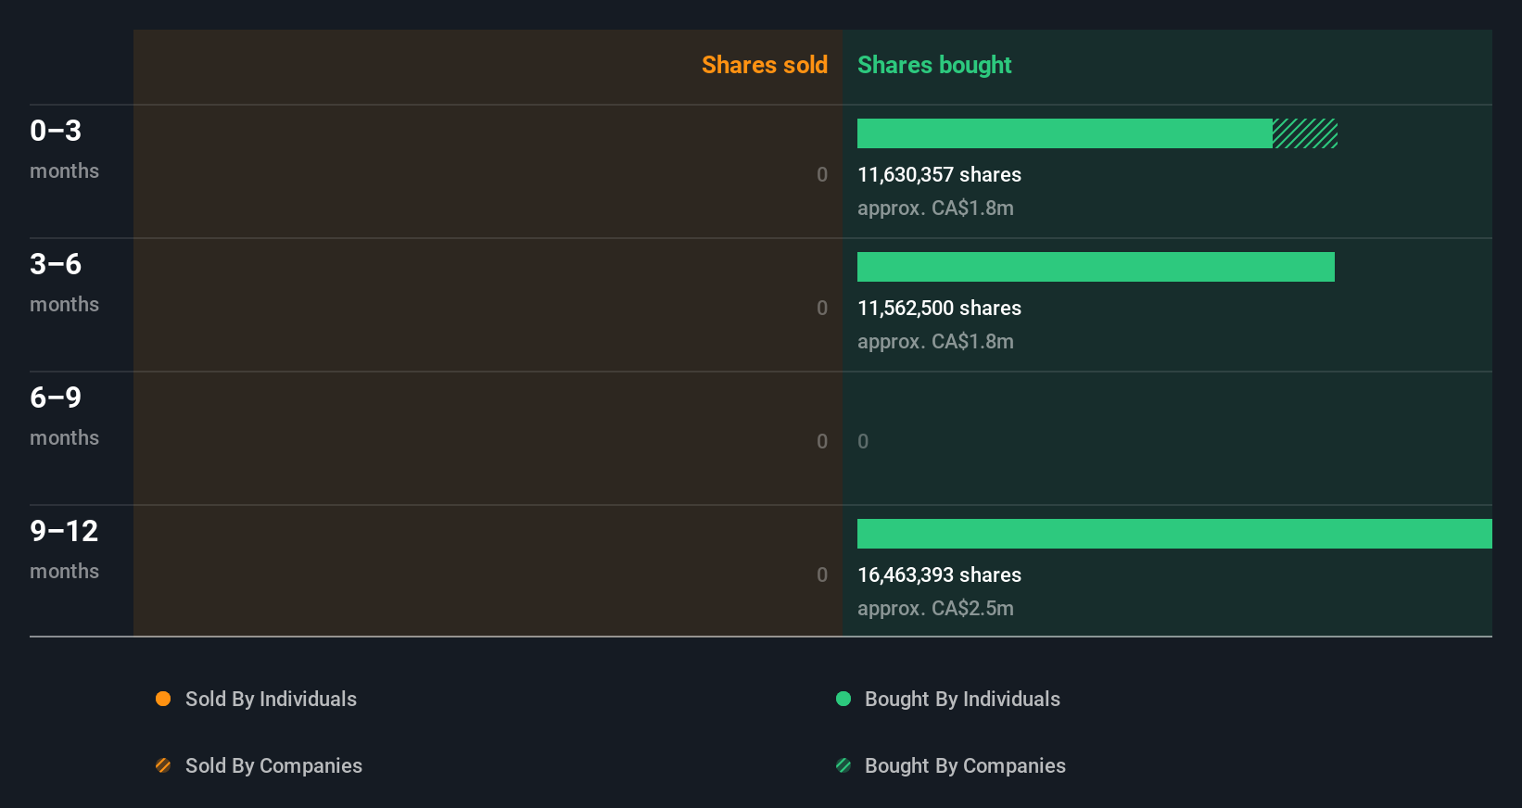Click the 11,562,500 shares value
Screen dimensions: 1522x808
939,309
